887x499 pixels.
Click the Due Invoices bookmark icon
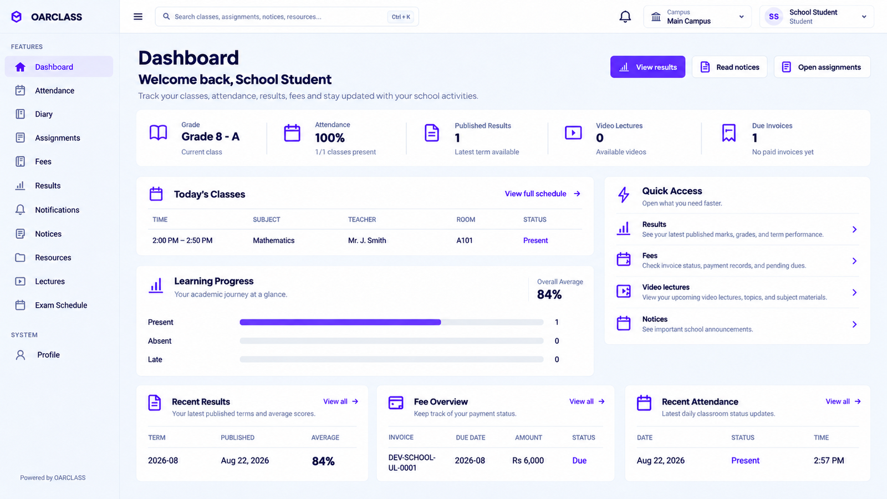pos(729,133)
